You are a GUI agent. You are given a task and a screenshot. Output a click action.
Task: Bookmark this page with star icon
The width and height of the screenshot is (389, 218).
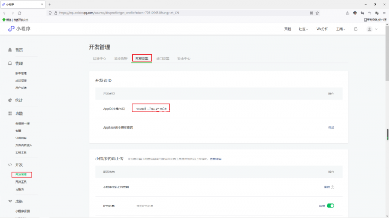click(x=317, y=13)
